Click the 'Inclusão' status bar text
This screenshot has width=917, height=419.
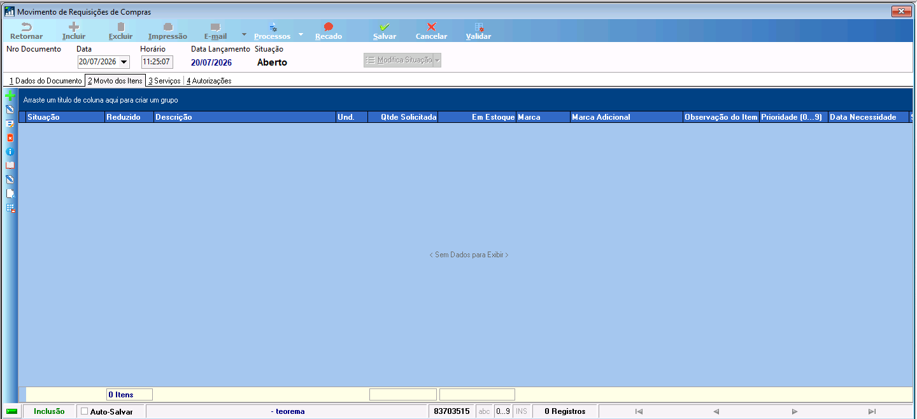[x=49, y=411]
